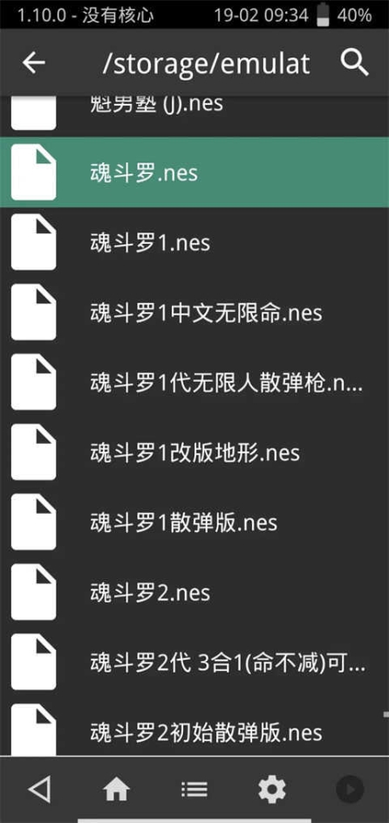Screen dimensions: 389x823
Task: Open the playlist list icon
Action: coord(194,789)
